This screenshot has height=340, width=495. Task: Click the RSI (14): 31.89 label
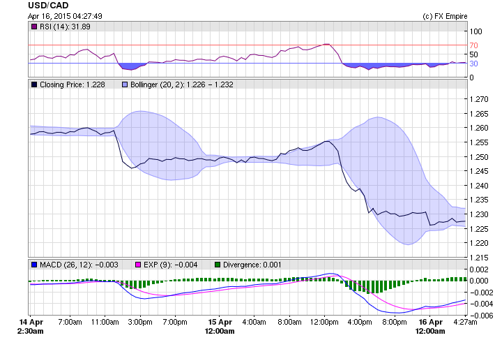pyautogui.click(x=65, y=27)
